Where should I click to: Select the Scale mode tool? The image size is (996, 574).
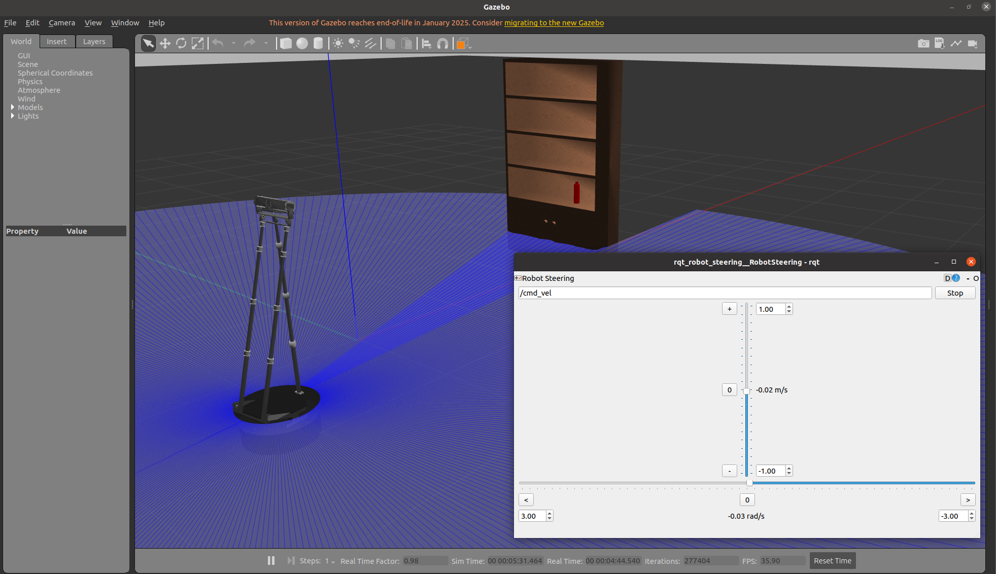click(197, 44)
